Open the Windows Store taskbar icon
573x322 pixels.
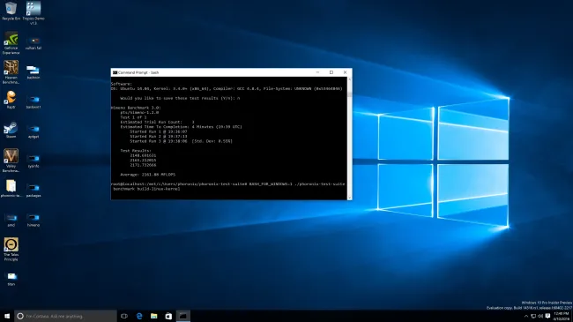tap(168, 316)
